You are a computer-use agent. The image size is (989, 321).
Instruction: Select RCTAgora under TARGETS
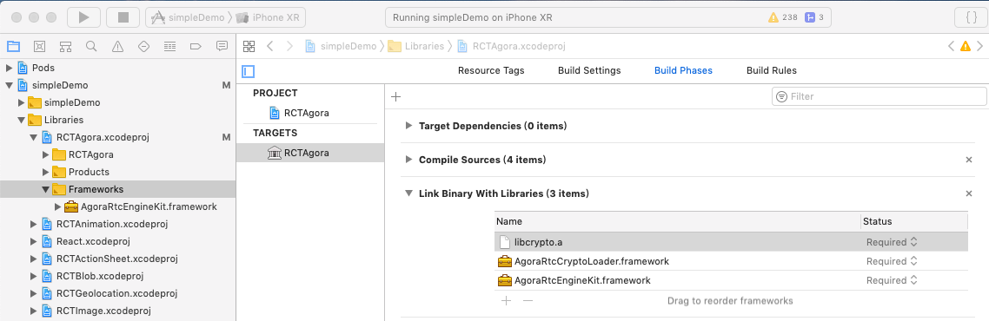[x=309, y=153]
